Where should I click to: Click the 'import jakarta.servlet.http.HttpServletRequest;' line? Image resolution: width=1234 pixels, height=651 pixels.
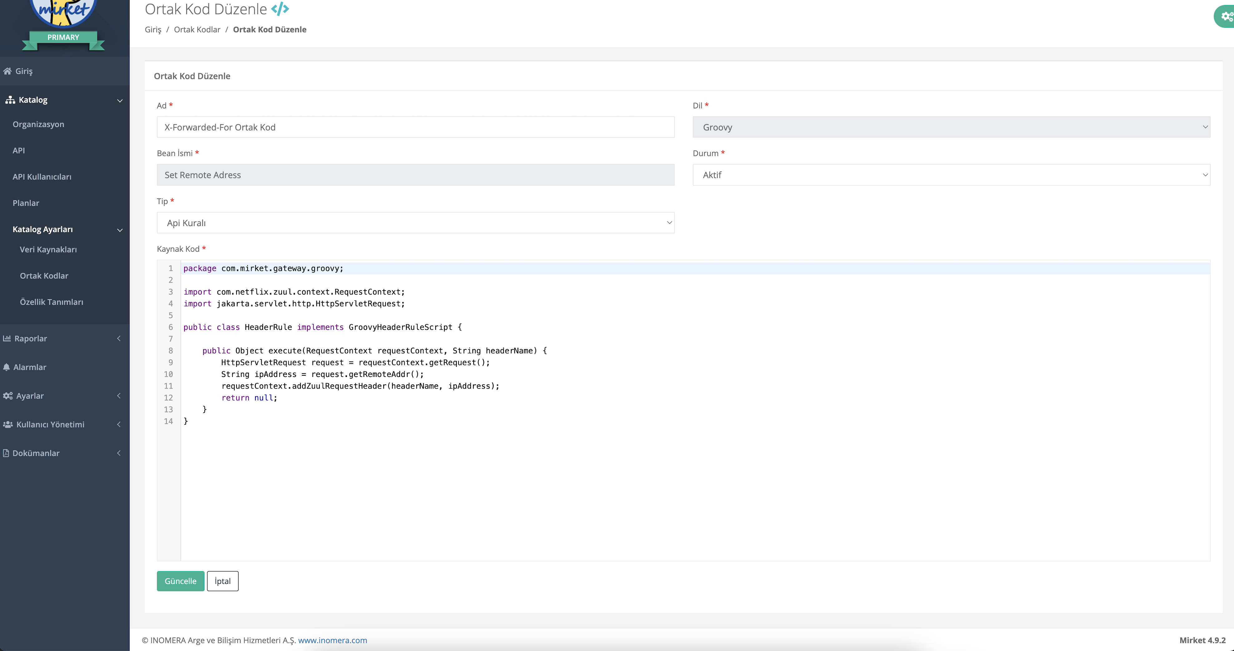(x=294, y=304)
